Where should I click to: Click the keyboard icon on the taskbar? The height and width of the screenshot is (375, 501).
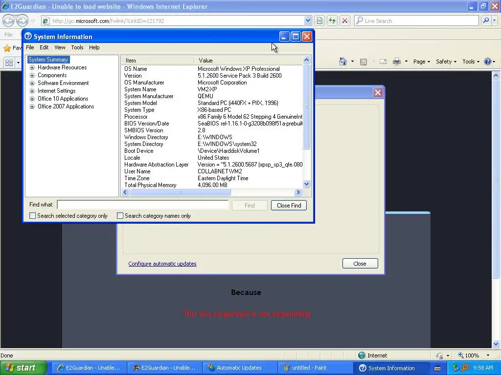437,368
